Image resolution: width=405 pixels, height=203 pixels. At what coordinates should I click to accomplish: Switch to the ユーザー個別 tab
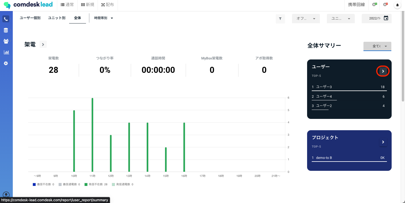(x=30, y=18)
